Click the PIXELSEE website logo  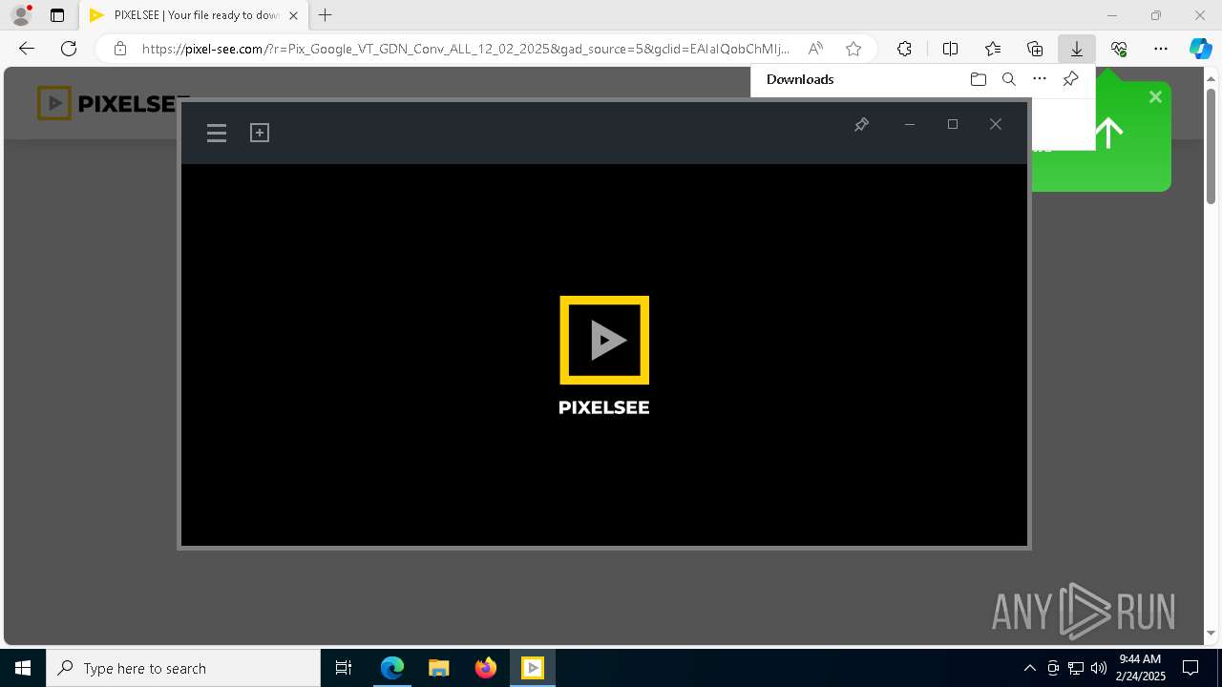click(113, 103)
